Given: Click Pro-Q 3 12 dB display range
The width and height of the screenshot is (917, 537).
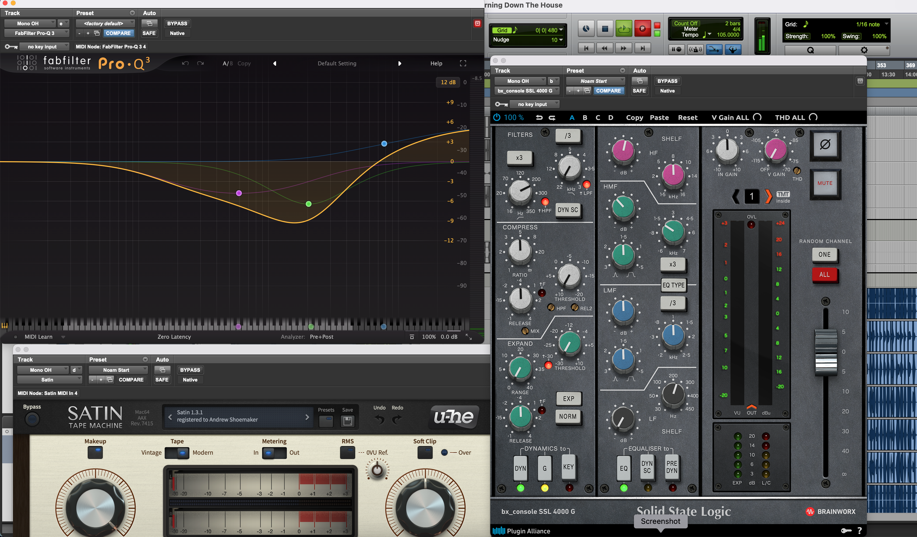Looking at the screenshot, I should coord(448,82).
